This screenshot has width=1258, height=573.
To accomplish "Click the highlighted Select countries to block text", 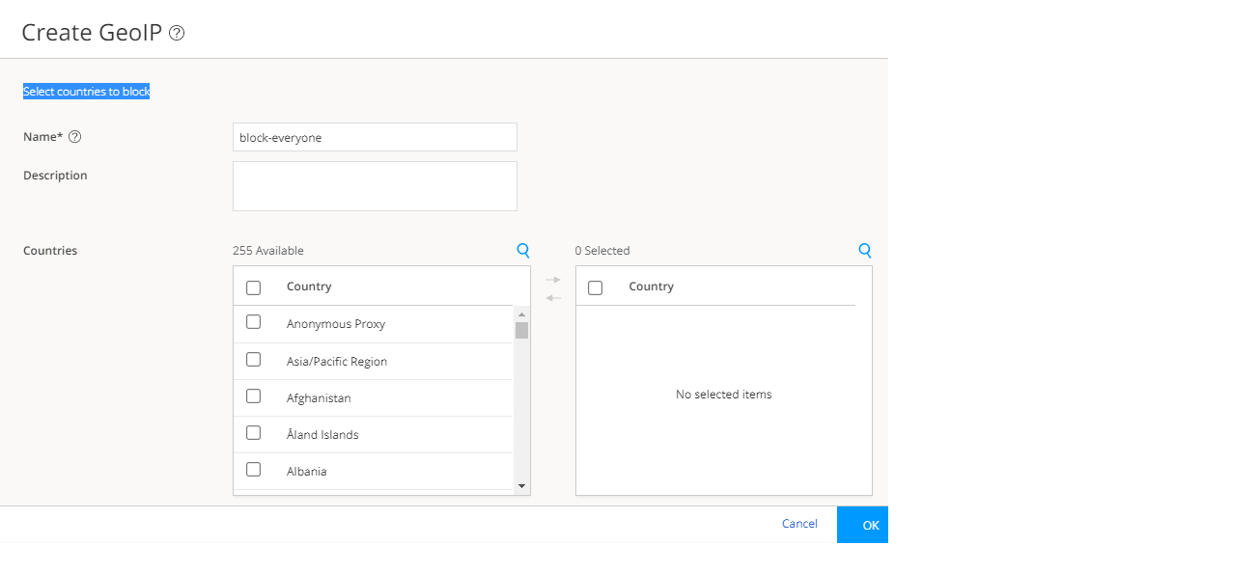I will pos(86,91).
